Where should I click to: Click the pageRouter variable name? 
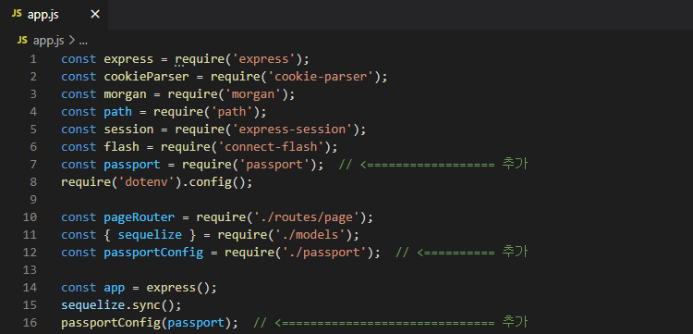(x=140, y=217)
